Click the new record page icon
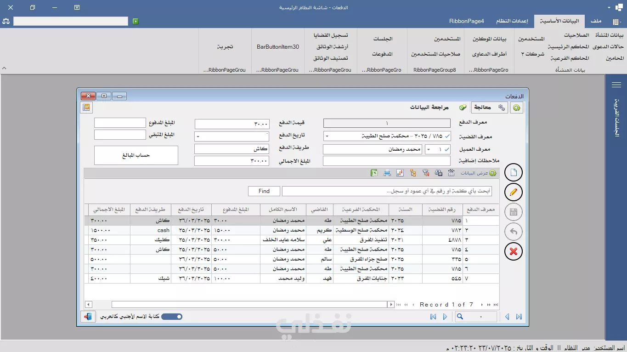Screen dimensions: 627x352 click(x=514, y=173)
